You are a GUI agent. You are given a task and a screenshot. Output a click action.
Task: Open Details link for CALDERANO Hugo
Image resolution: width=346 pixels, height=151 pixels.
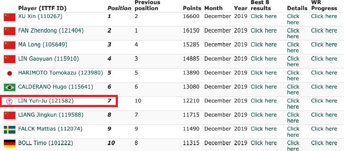(293, 90)
